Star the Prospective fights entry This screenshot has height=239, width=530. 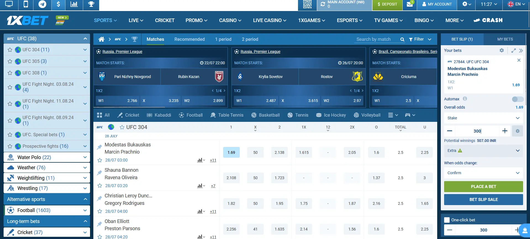(x=10, y=146)
